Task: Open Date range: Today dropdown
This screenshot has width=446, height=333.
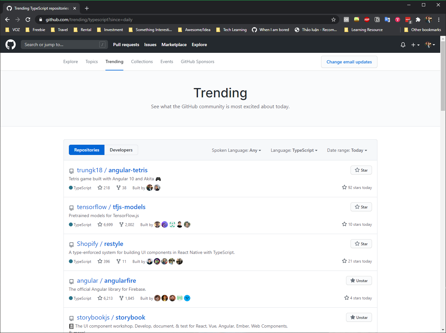Action: click(347, 150)
